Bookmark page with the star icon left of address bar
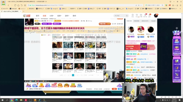Viewport: 183px width, 102px height. (25, 5)
